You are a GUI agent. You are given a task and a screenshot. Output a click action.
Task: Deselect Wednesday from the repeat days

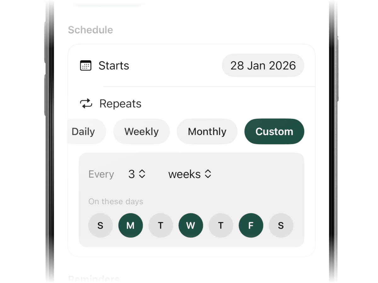(191, 225)
